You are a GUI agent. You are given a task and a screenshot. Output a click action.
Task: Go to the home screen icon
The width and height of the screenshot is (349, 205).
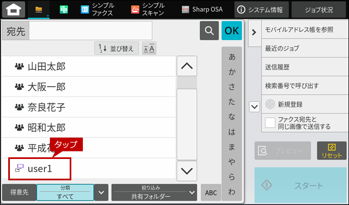point(14,9)
